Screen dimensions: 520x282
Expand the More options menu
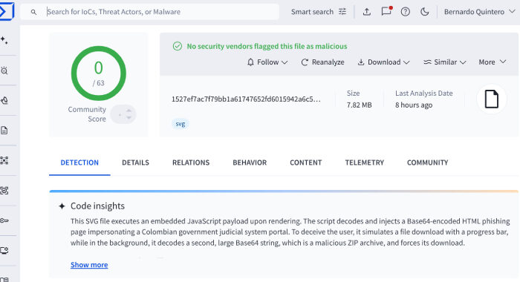click(x=492, y=62)
